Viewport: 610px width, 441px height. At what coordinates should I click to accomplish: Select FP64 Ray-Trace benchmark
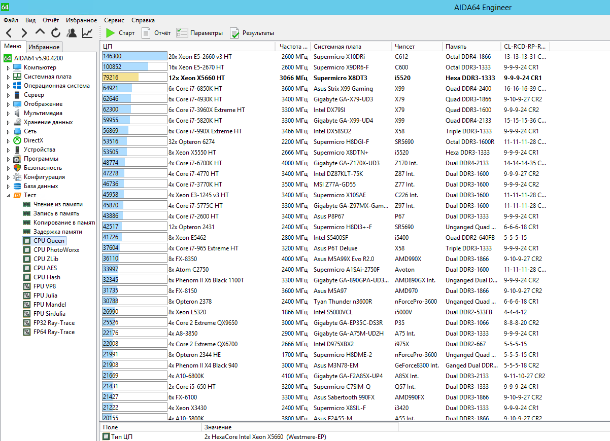[54, 332]
